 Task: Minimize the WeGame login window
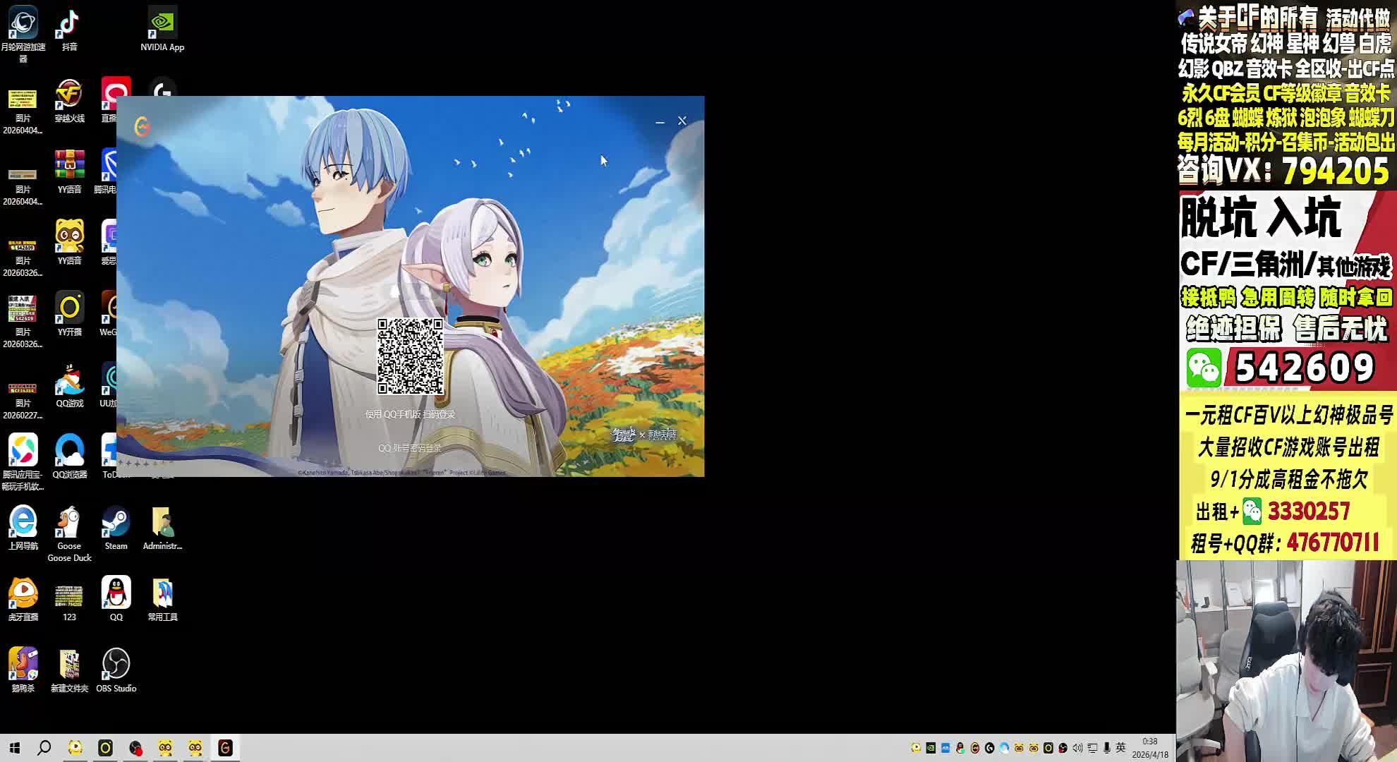[x=660, y=121]
